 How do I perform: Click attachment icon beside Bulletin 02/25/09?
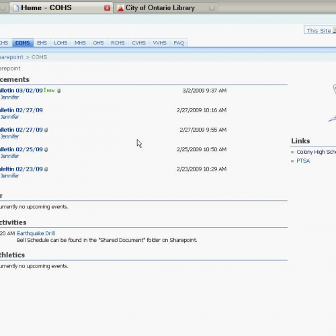click(46, 149)
